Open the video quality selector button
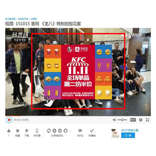The height and width of the screenshot is (156, 156). tap(133, 120)
